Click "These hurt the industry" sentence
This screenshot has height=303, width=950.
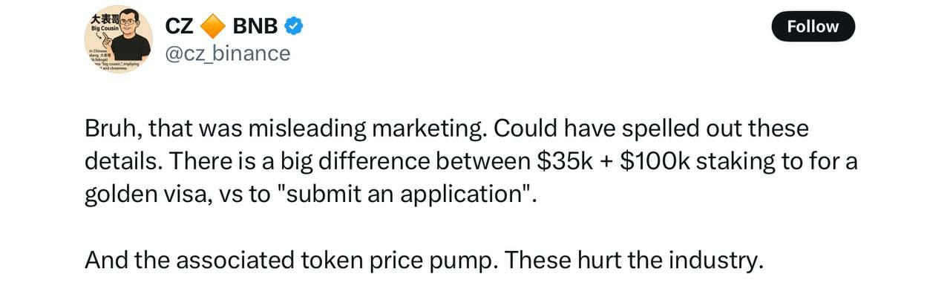633,260
